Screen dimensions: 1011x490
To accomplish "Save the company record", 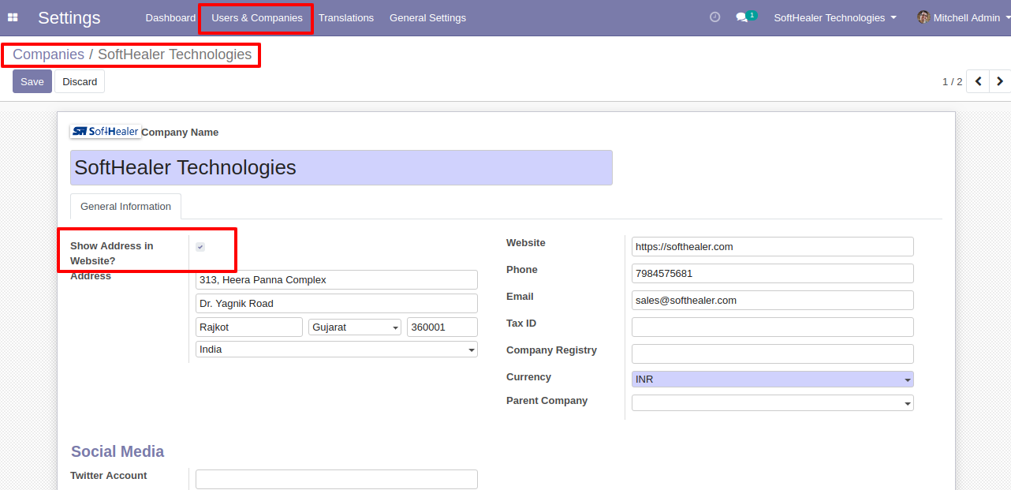I will (32, 81).
